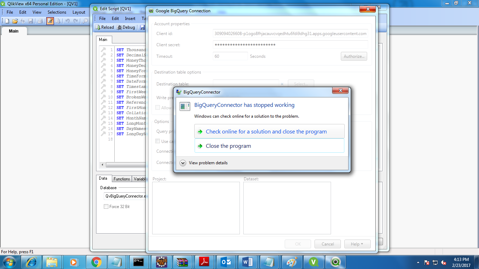The width and height of the screenshot is (479, 269).
Task: Click Reload in Edit Script toolbar
Action: tap(104, 27)
